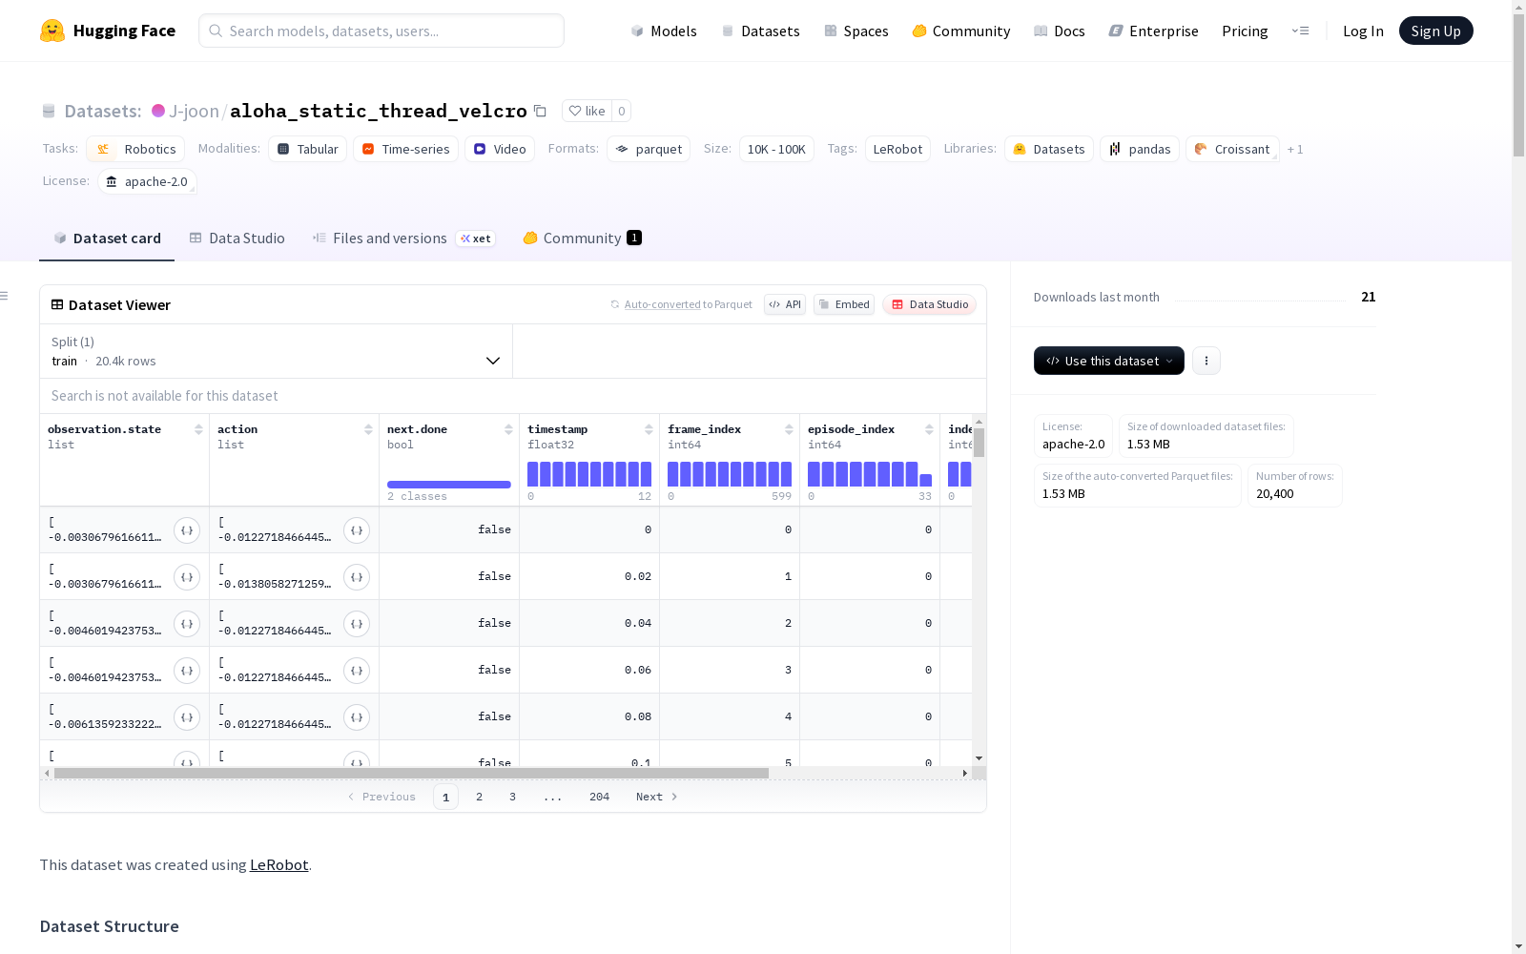Open Enterprise in the top navigation

tap(1154, 31)
